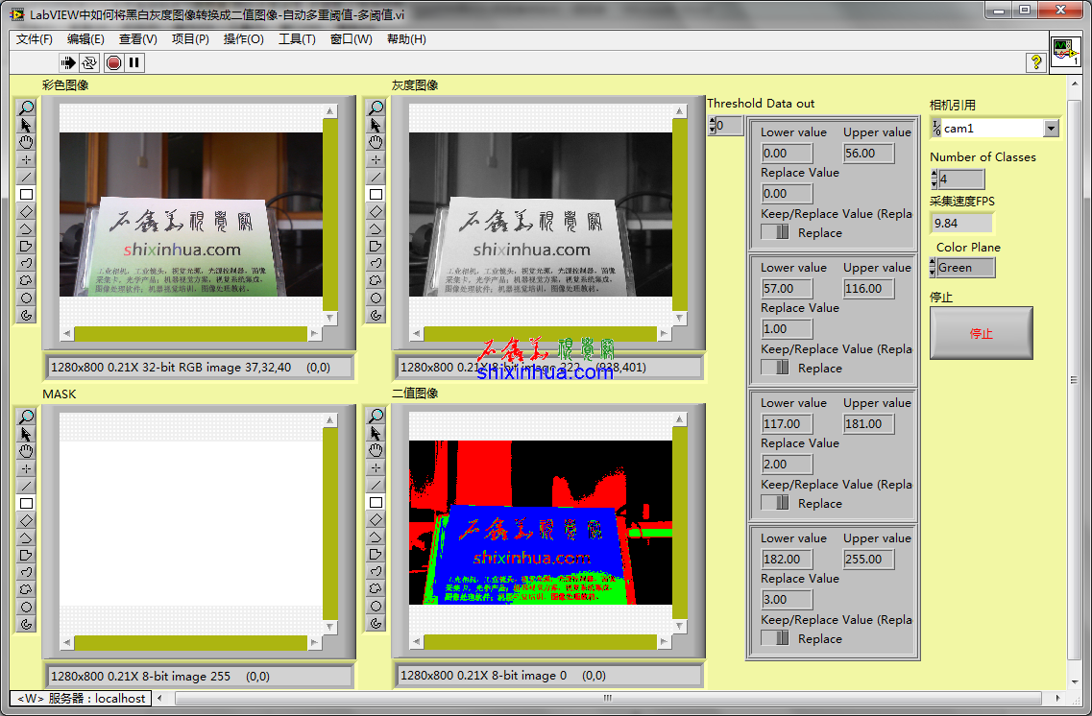Toggle Keep/Replace switch for 0.00–56.00 range

point(775,232)
